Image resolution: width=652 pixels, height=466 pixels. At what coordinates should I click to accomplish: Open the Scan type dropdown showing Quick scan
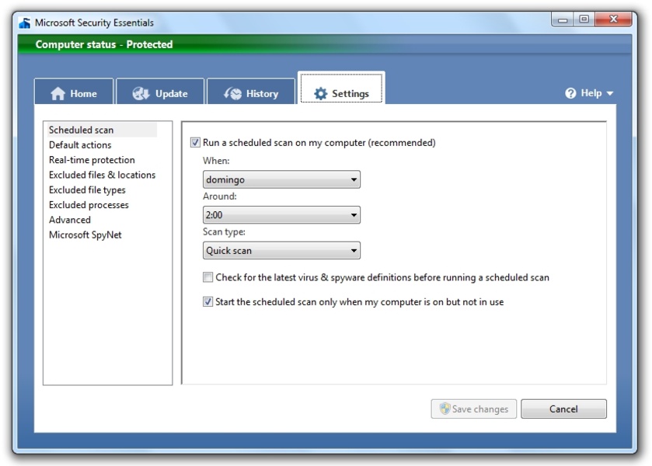pyautogui.click(x=281, y=251)
